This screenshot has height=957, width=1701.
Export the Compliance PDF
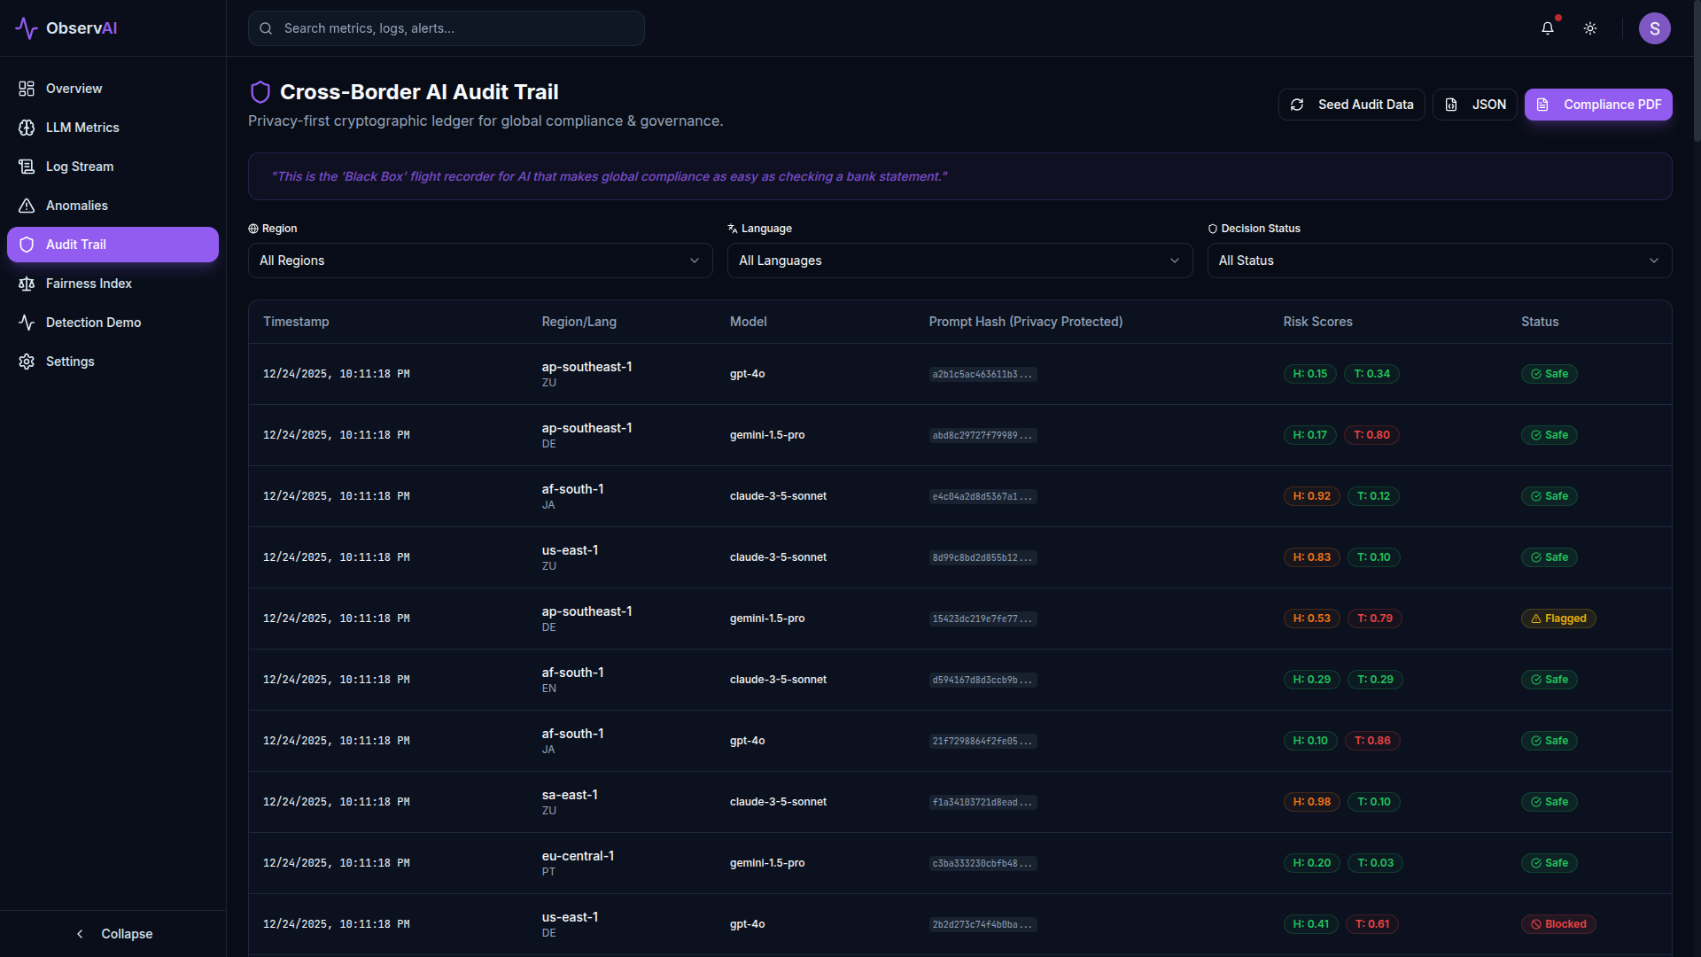1597,105
